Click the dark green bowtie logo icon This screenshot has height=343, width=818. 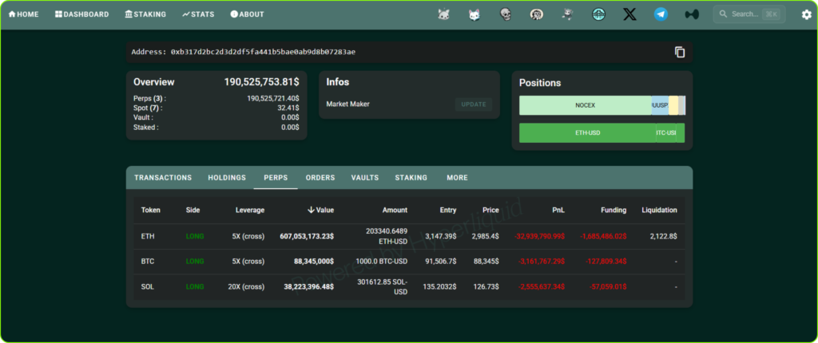(x=692, y=14)
